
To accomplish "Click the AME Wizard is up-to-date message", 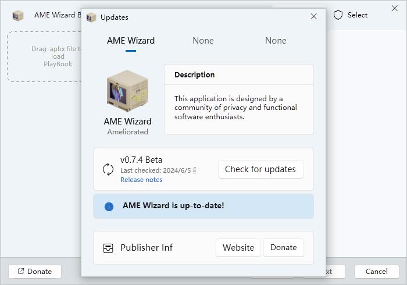I will pos(173,205).
